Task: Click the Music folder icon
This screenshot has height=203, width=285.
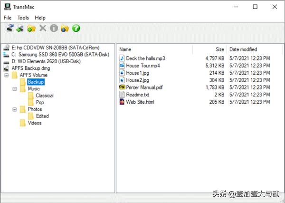Action: [x=22, y=89]
